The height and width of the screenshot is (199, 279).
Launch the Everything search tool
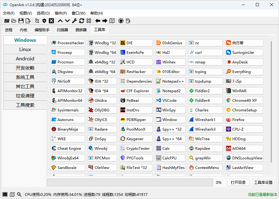pos(244,72)
